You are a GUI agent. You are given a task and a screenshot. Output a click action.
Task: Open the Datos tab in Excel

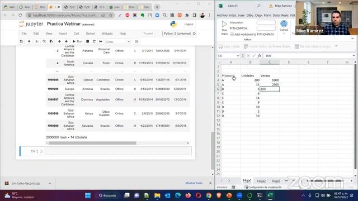tap(276, 15)
